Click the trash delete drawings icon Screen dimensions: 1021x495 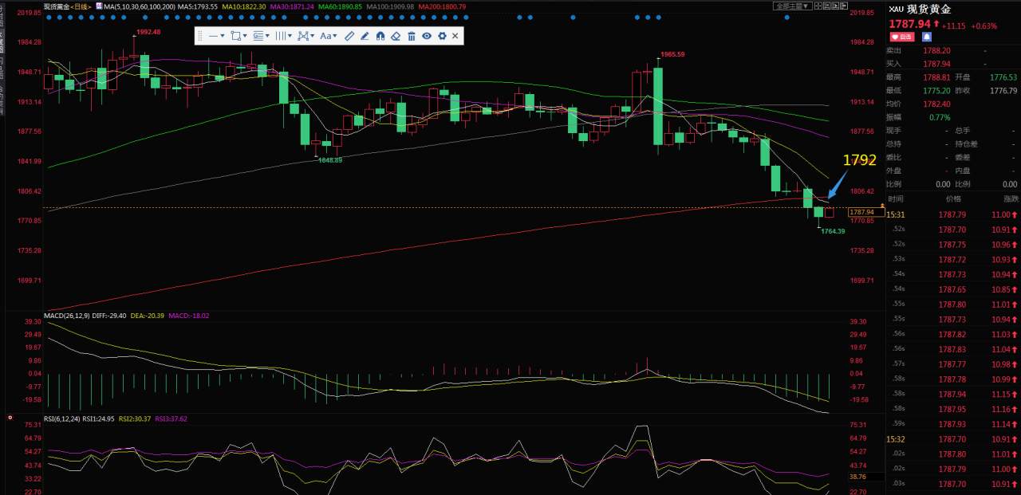pyautogui.click(x=412, y=36)
